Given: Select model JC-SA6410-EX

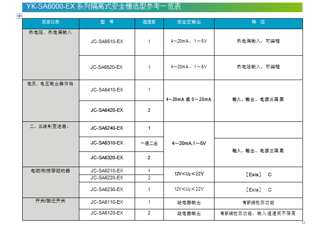Looking at the screenshot, I should pyautogui.click(x=107, y=90).
